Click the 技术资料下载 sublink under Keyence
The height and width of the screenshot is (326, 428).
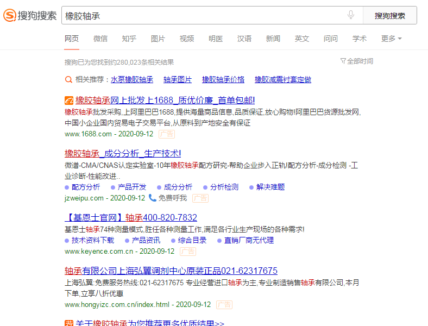(93, 240)
